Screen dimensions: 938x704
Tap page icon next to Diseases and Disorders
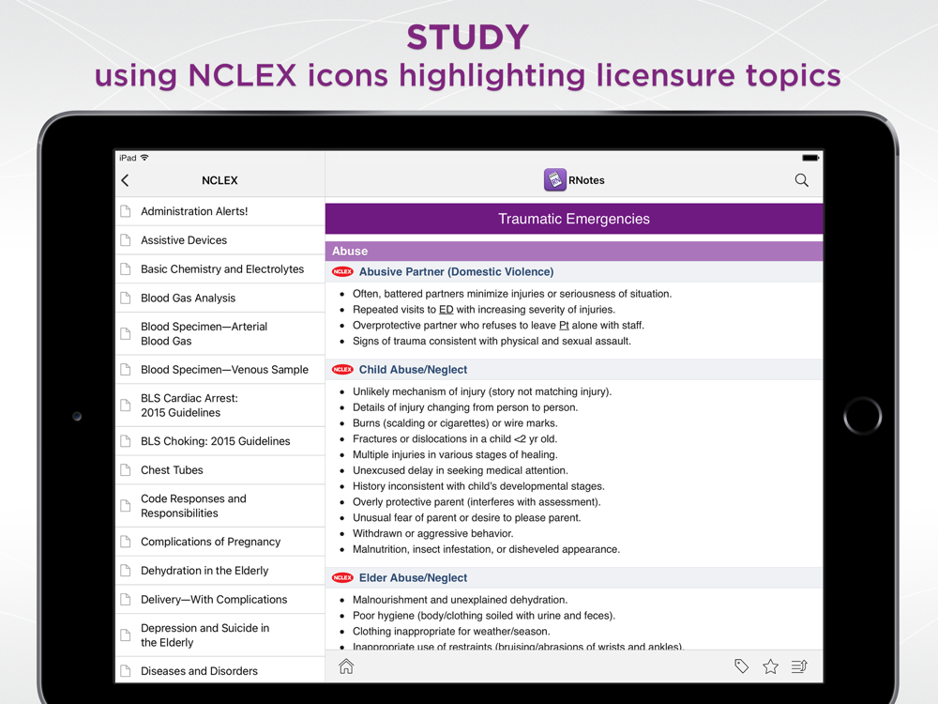(x=126, y=671)
